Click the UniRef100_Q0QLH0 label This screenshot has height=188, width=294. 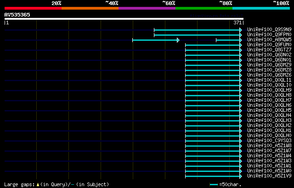pyautogui.click(x=269, y=135)
